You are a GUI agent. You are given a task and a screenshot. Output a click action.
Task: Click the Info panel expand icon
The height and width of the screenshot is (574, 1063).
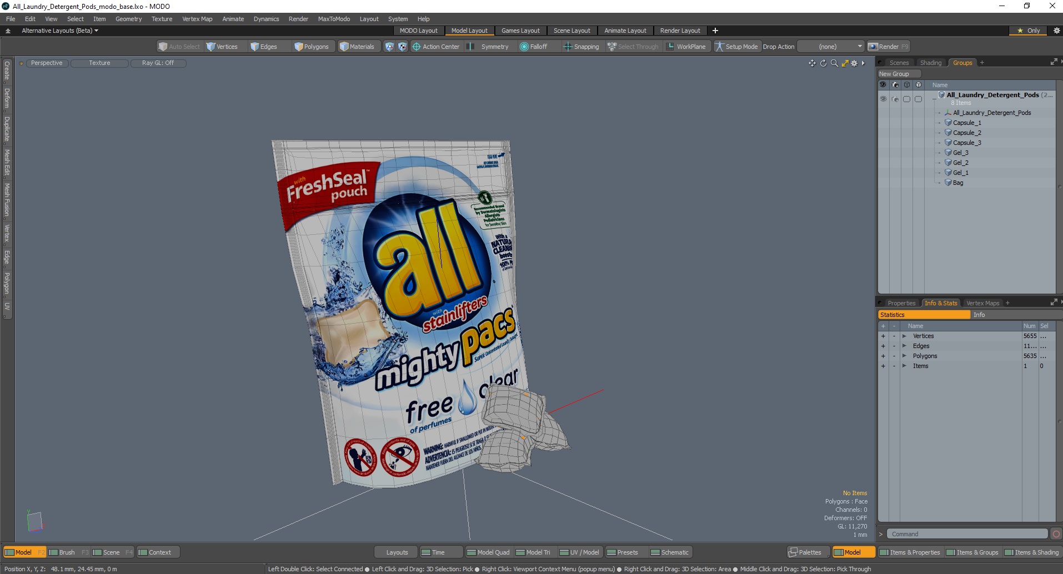[x=1054, y=303]
